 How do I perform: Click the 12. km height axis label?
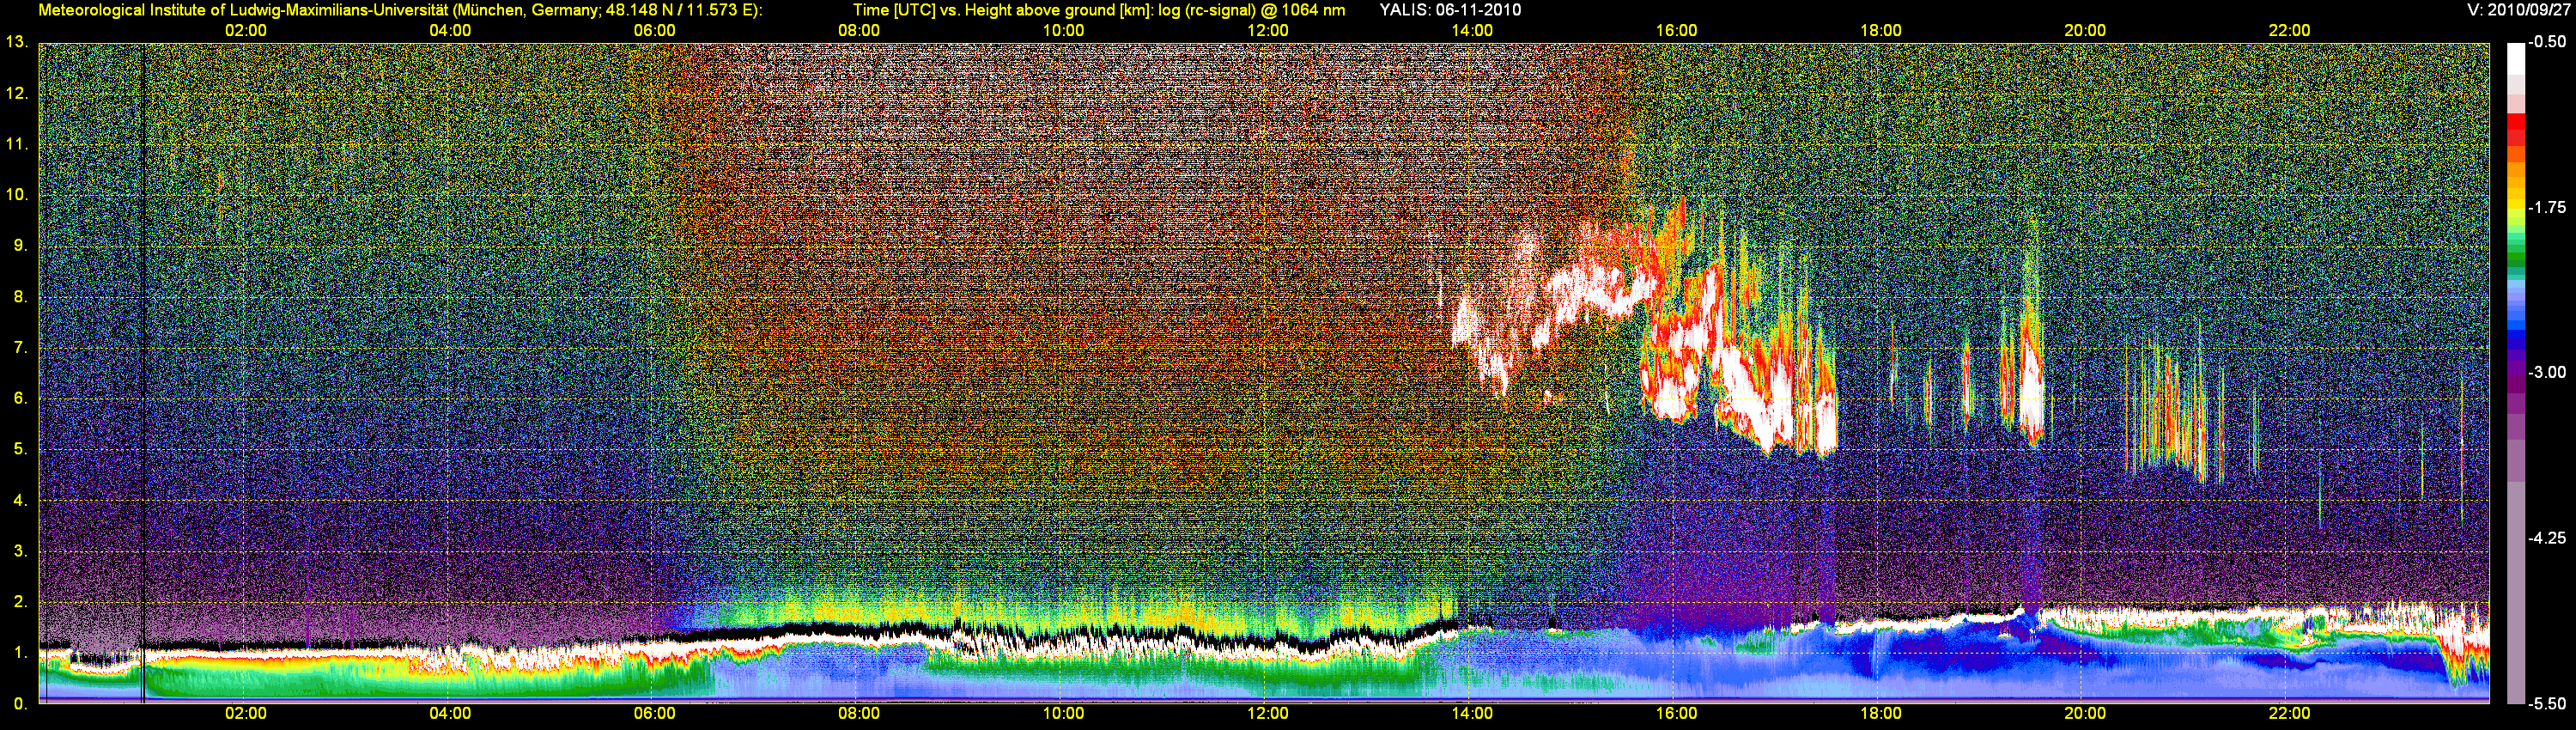click(x=16, y=93)
